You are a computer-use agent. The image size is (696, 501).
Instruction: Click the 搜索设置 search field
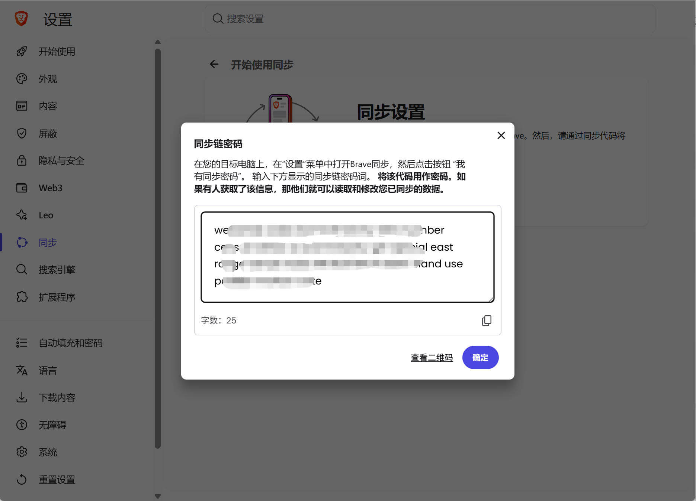[x=430, y=19]
